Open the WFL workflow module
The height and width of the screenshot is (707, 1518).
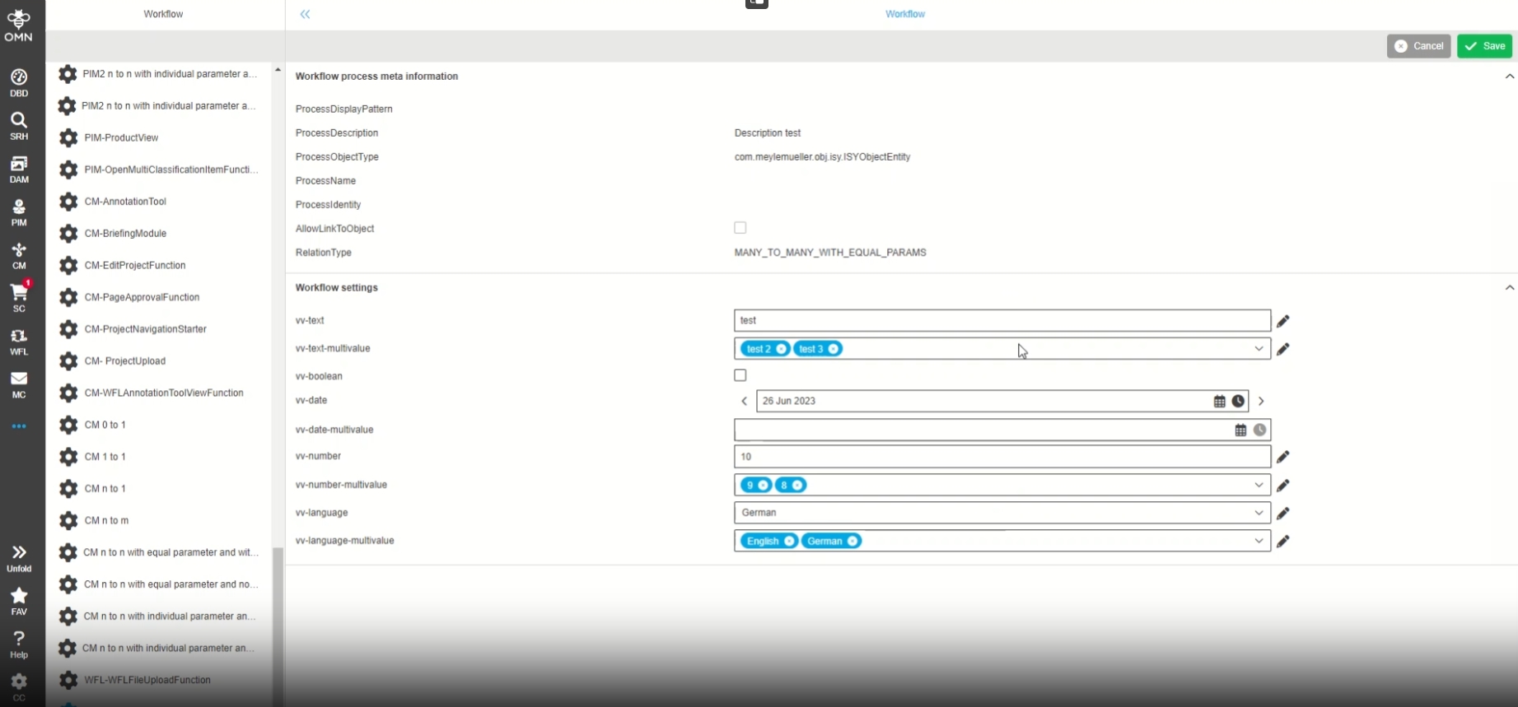[x=19, y=342]
